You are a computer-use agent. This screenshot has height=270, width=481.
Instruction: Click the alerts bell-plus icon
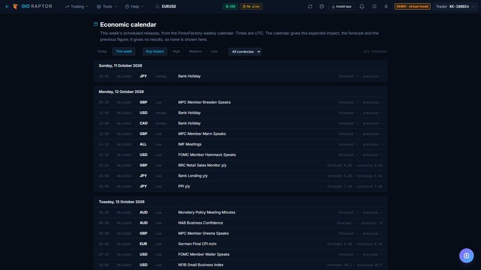tap(374, 7)
